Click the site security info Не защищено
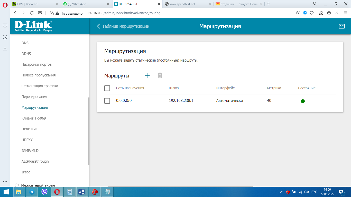The width and height of the screenshot is (351, 197). click(x=69, y=13)
